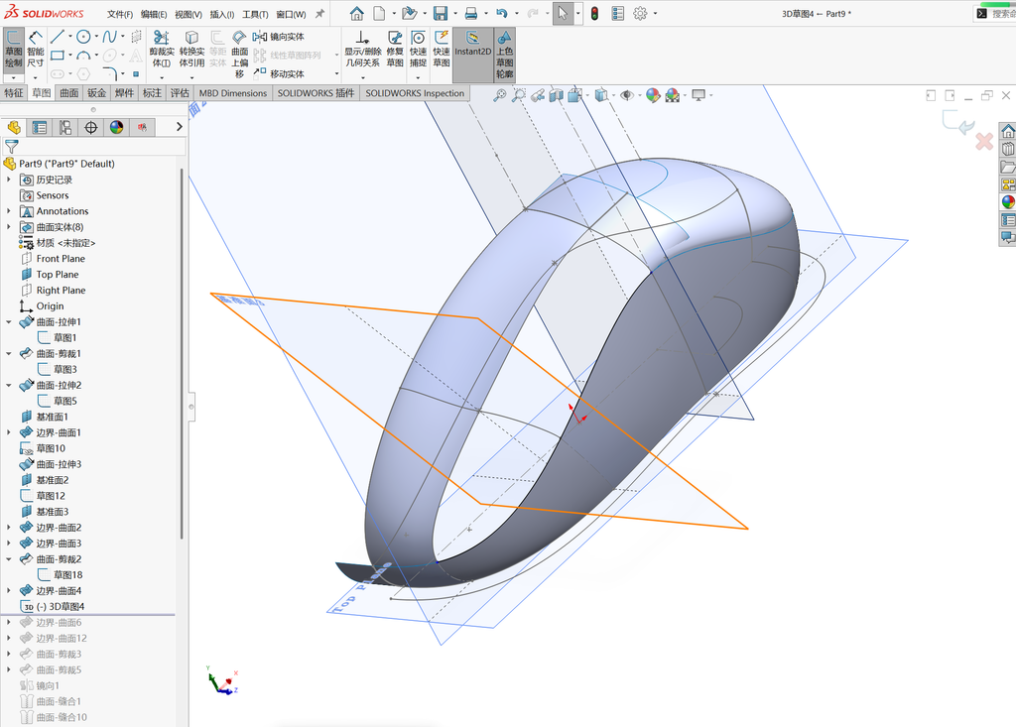Image resolution: width=1016 pixels, height=727 pixels.
Task: Select the Circle sketch tool
Action: click(x=83, y=37)
